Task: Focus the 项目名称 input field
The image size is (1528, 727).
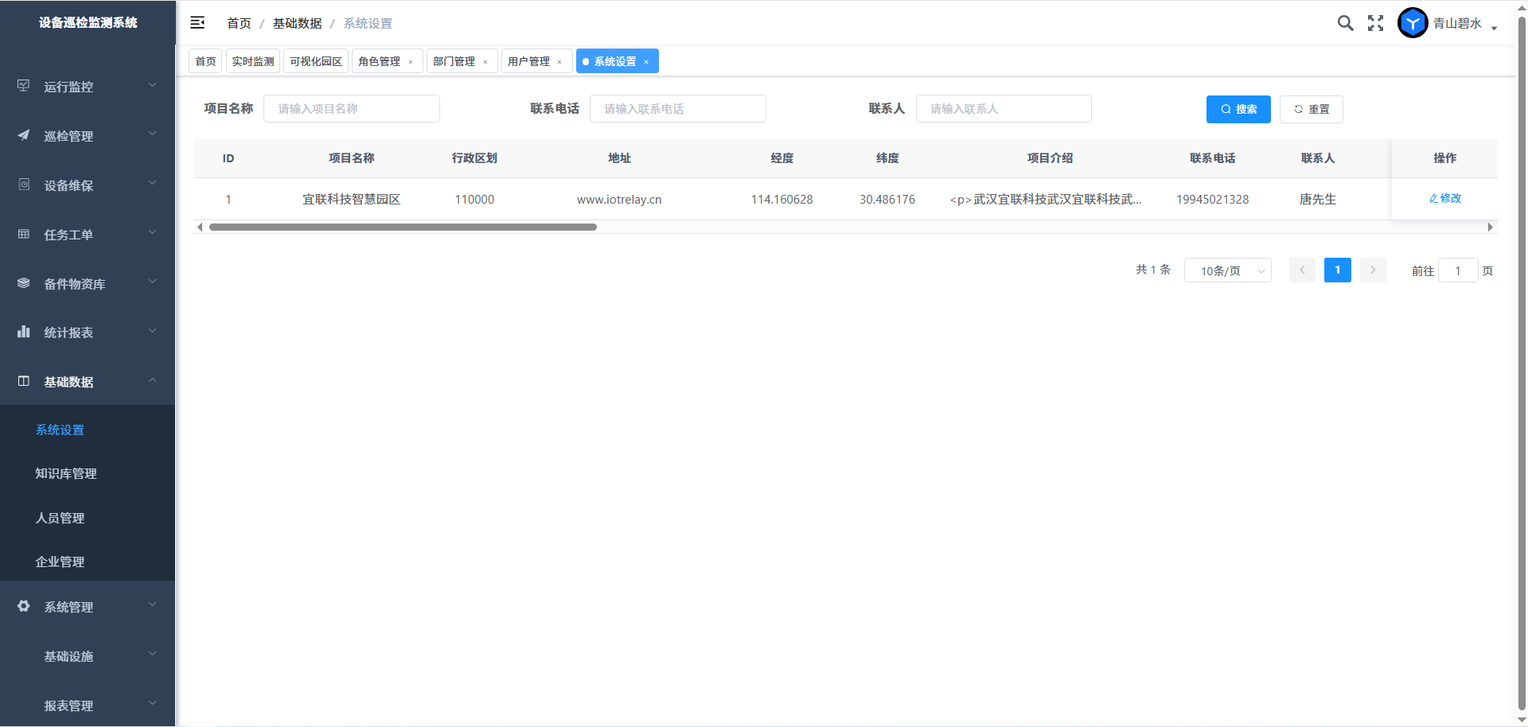Action: point(352,109)
